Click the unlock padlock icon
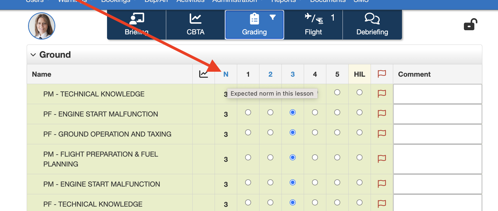Viewport: 498px width, 211px height. click(470, 25)
